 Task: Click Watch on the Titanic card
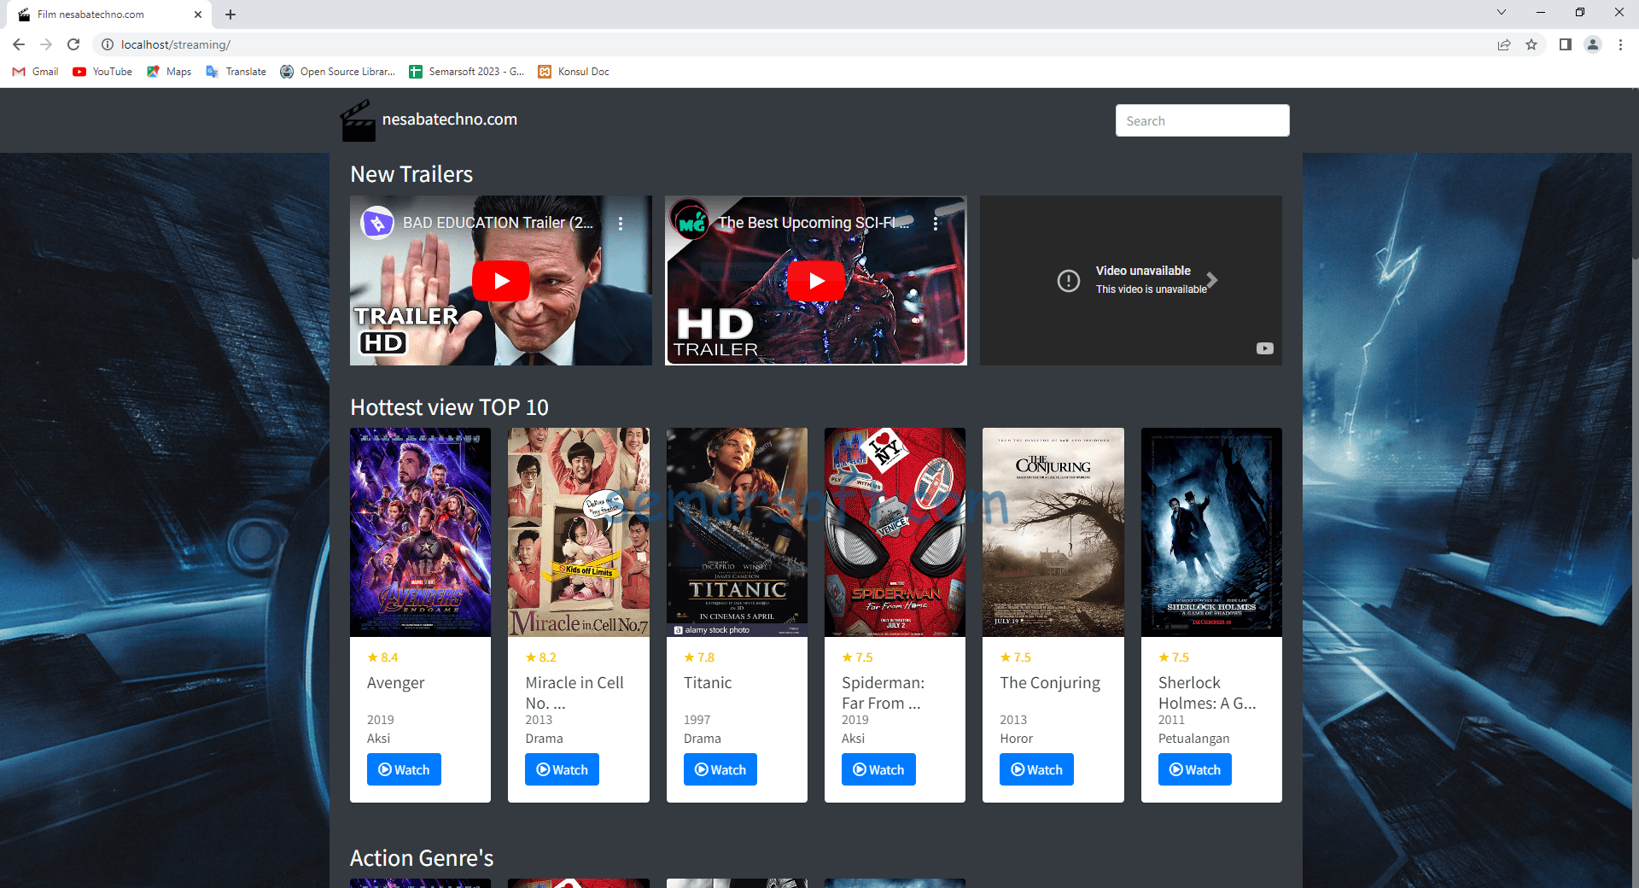point(720,769)
